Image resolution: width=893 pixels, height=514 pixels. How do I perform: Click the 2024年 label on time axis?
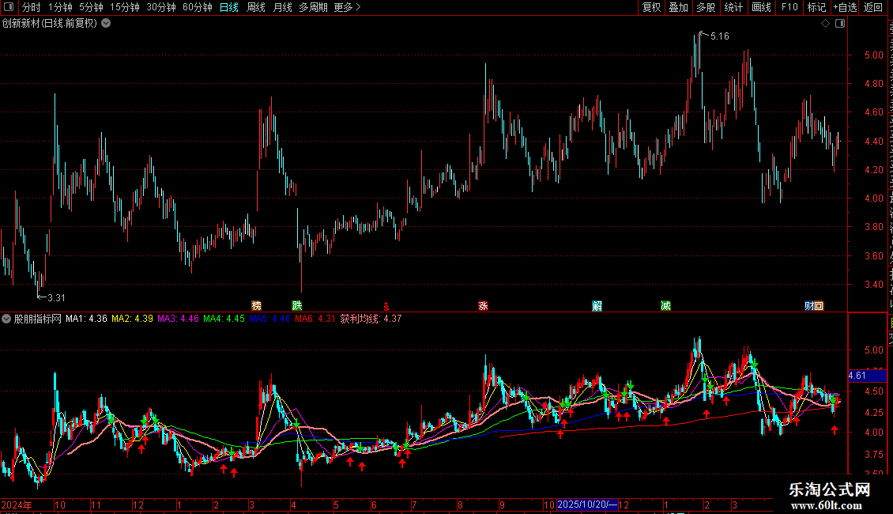click(x=17, y=505)
